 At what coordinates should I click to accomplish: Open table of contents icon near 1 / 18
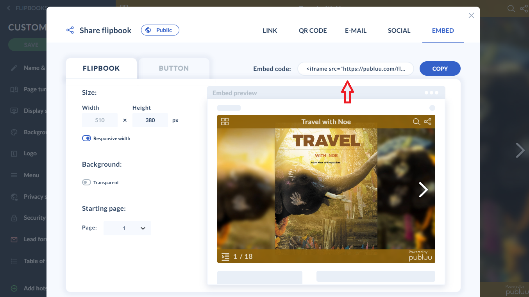pos(225,256)
